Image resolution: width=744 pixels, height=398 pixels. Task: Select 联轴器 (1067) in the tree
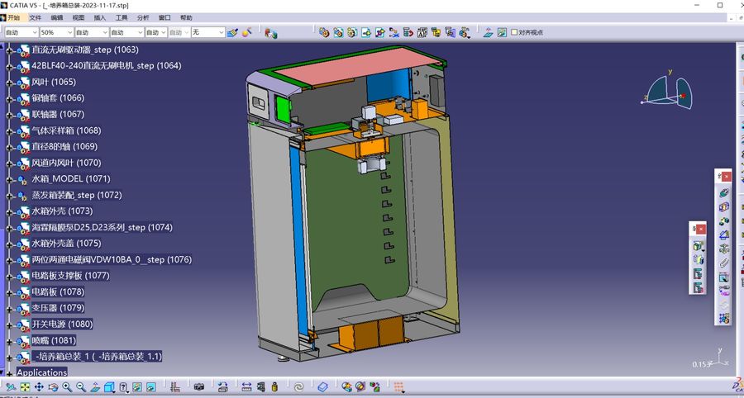[x=58, y=114]
